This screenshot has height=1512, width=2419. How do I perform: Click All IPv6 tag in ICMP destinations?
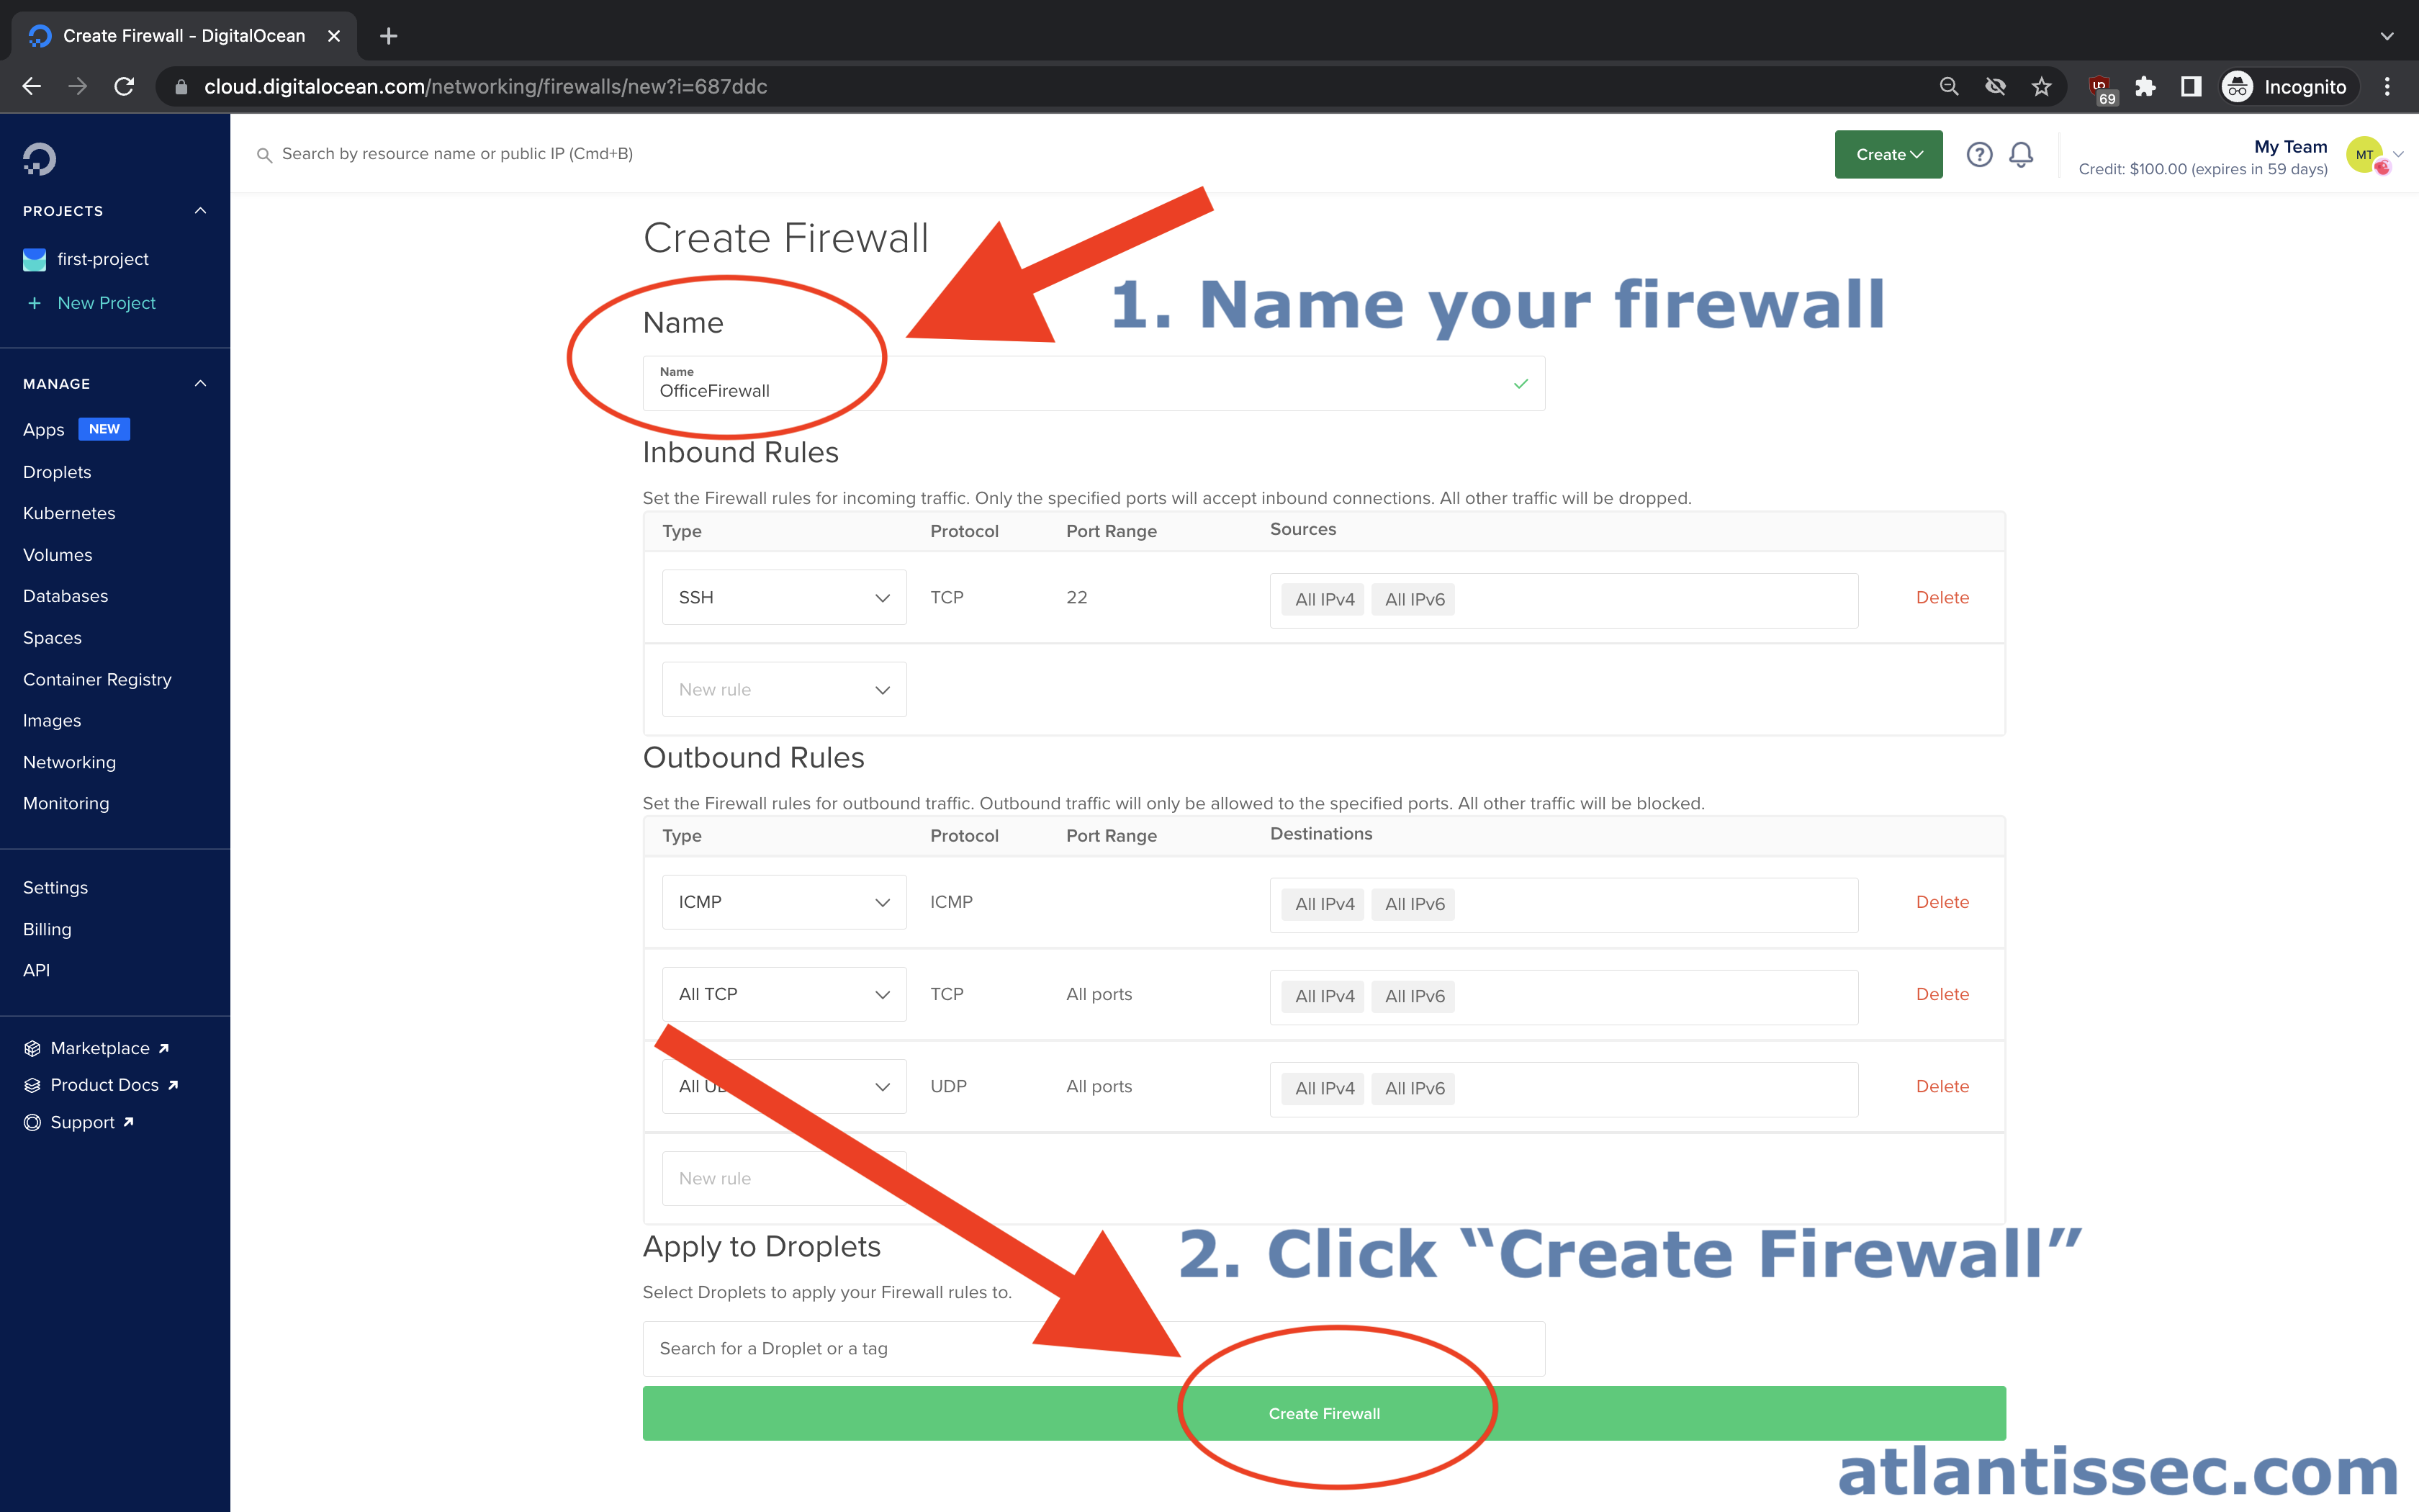tap(1413, 904)
